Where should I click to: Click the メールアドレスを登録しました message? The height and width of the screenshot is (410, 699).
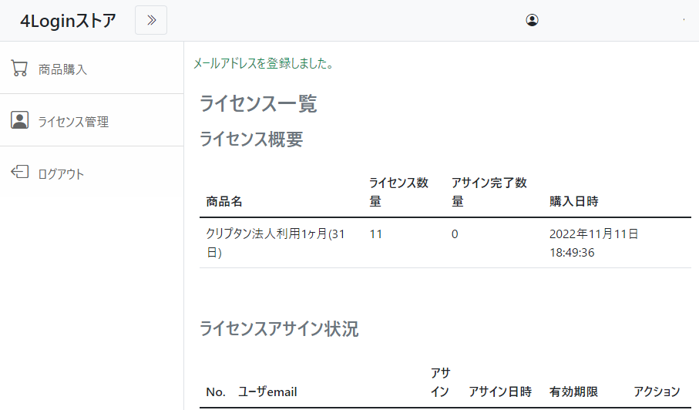tap(264, 63)
